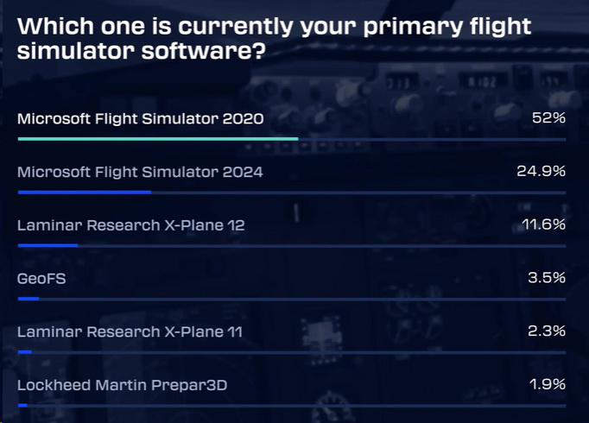
Task: Click the 11.6% result figure
Action: coord(544,225)
